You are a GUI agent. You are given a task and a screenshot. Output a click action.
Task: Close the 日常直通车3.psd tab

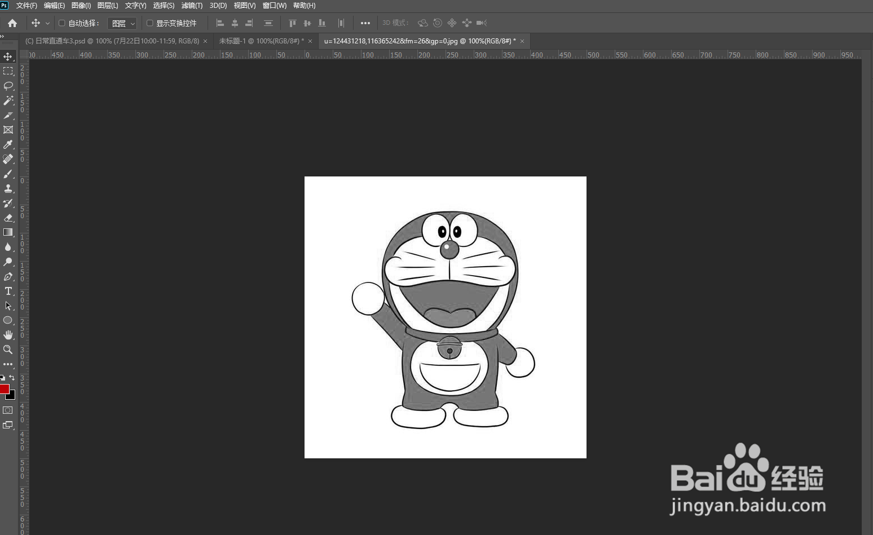pyautogui.click(x=205, y=41)
